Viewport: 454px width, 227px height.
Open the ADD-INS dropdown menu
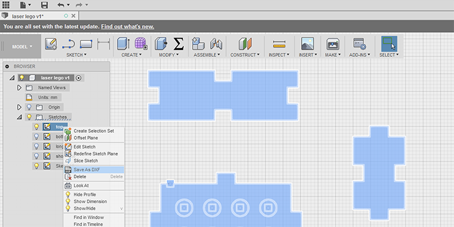pos(360,55)
